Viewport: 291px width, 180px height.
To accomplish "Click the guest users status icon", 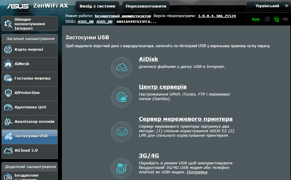I will [x=268, y=19].
